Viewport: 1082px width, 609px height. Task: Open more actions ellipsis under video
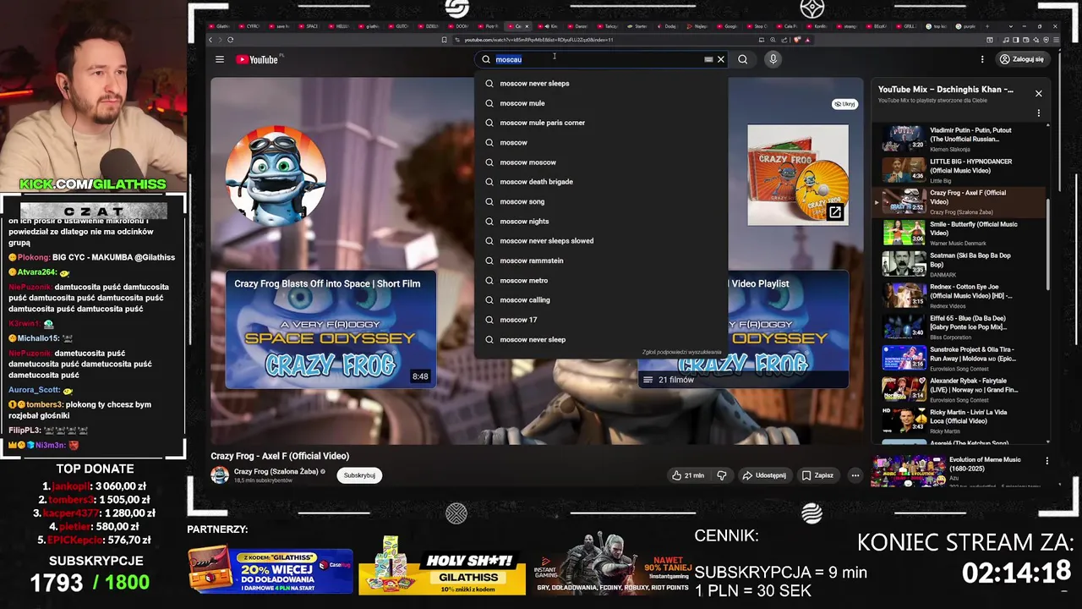click(855, 475)
